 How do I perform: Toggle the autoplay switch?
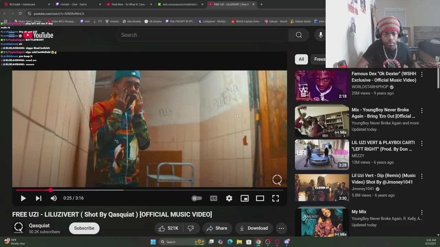[x=196, y=198]
